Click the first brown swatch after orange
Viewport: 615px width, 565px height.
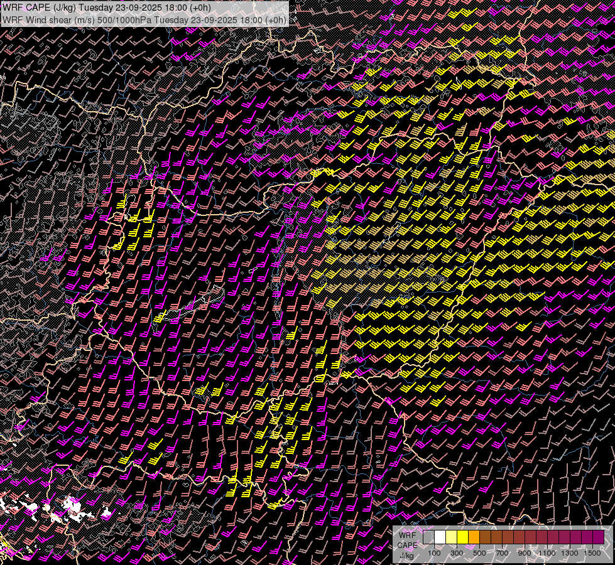tap(485, 537)
